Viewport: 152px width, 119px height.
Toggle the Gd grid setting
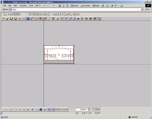click(x=57, y=109)
